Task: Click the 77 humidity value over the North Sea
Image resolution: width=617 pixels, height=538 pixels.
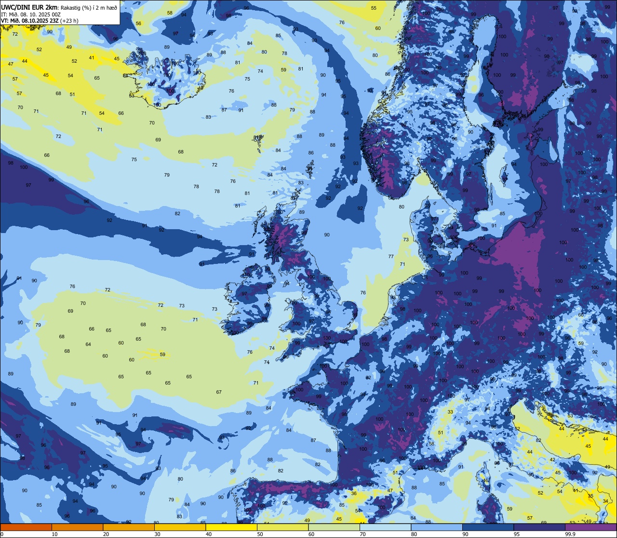Action: [391, 257]
